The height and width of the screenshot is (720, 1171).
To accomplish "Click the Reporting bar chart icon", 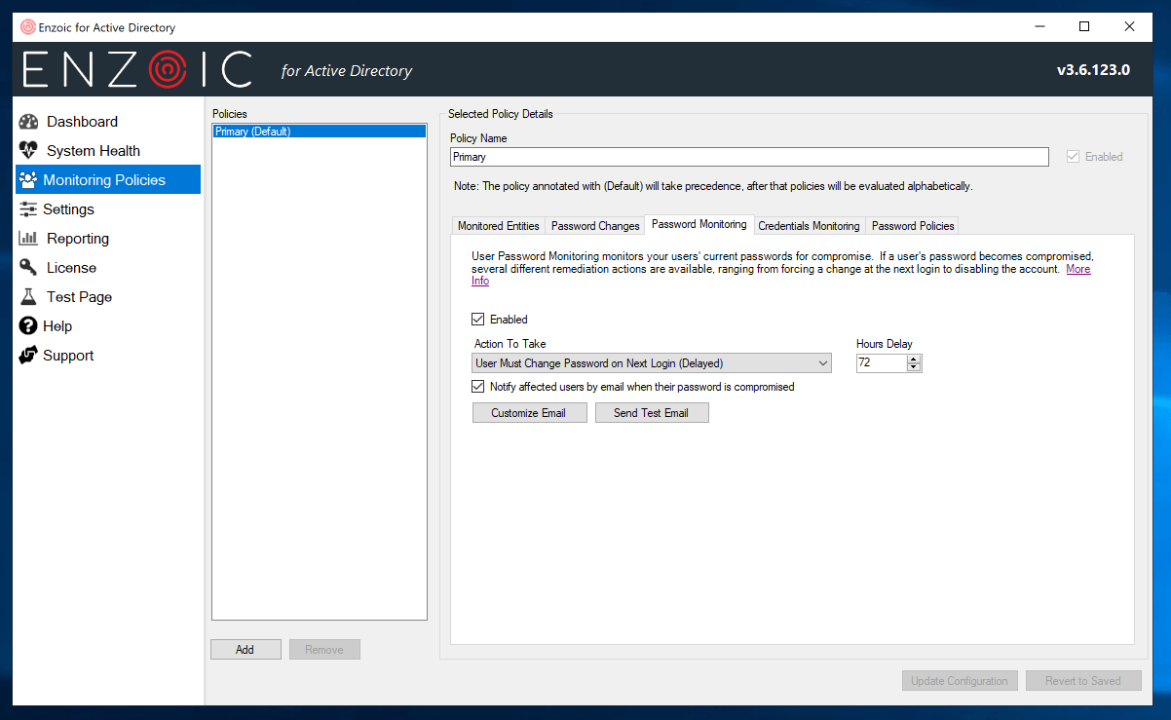I will pyautogui.click(x=28, y=239).
